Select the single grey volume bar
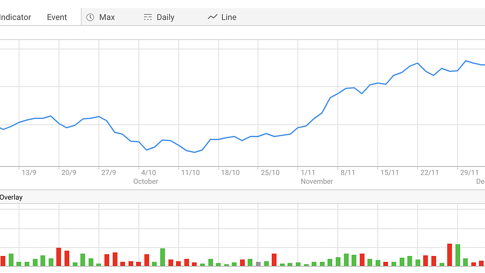 258,264
